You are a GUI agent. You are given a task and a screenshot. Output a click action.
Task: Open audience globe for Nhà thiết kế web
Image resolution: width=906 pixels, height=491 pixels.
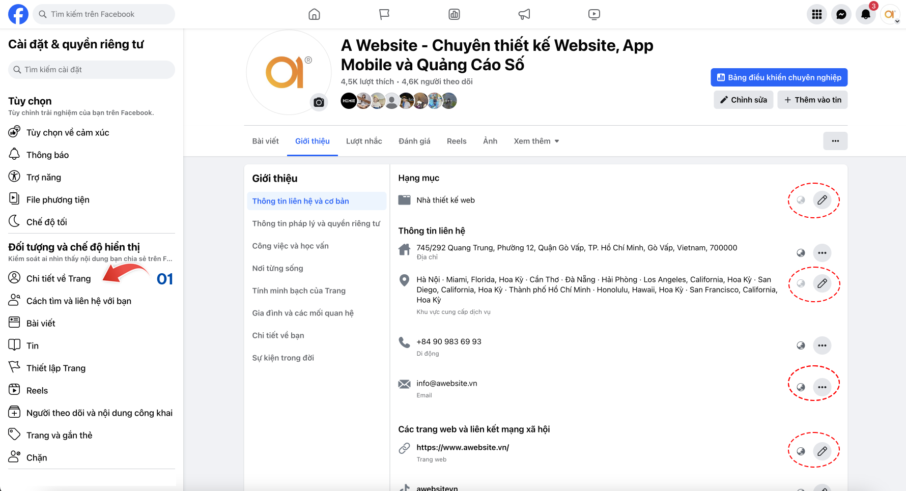[801, 200]
